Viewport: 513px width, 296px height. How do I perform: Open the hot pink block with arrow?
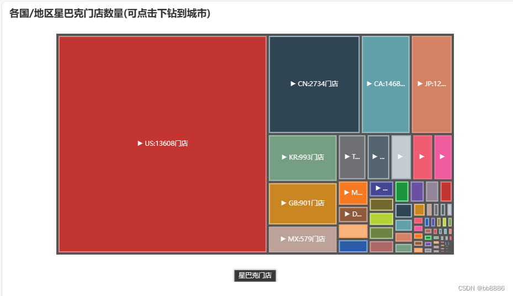click(x=443, y=157)
